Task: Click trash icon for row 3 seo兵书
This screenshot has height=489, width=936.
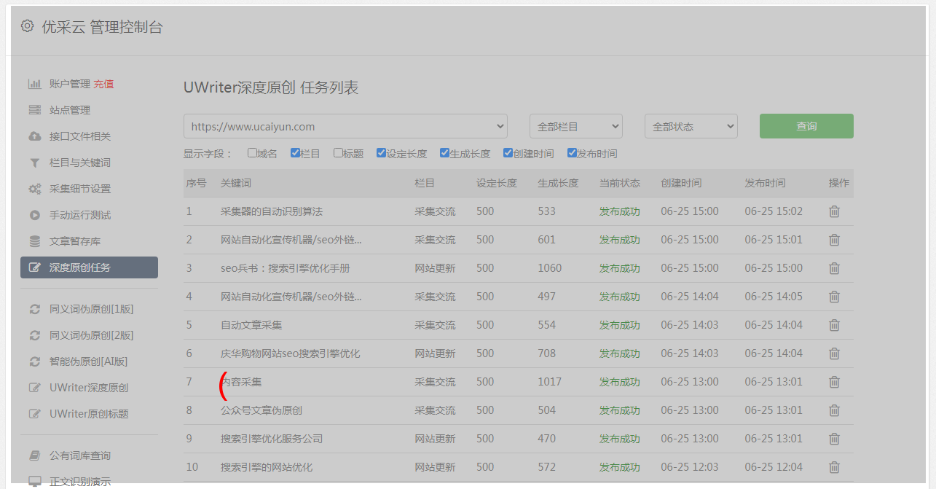Action: tap(835, 268)
